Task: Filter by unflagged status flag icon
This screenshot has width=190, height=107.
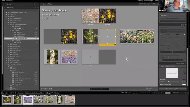Action: tap(130, 93)
